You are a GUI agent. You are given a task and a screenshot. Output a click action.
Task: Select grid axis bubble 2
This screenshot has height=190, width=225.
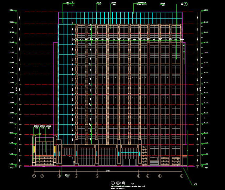tap(42, 176)
